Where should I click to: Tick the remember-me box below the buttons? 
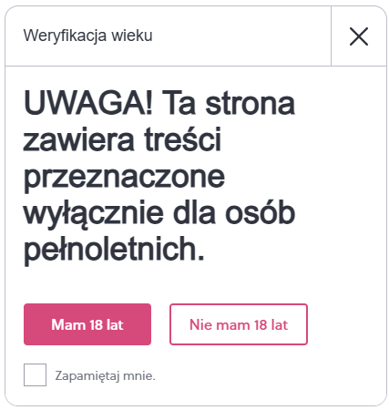tap(35, 374)
